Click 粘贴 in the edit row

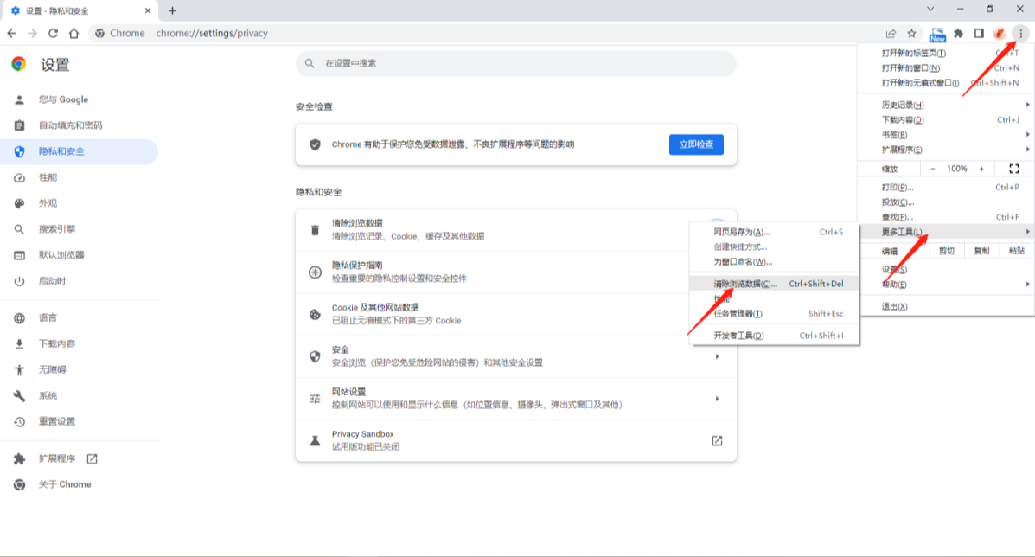click(x=1017, y=252)
